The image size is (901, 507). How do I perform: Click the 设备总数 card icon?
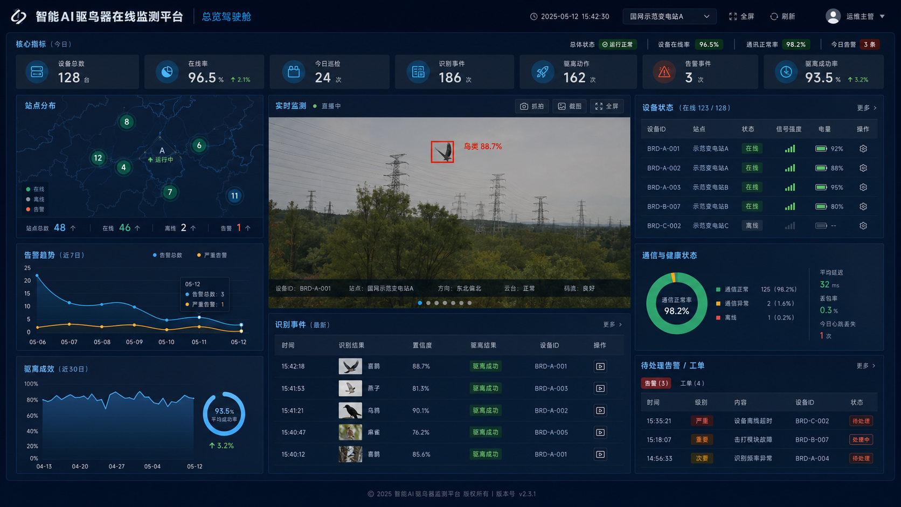point(37,72)
